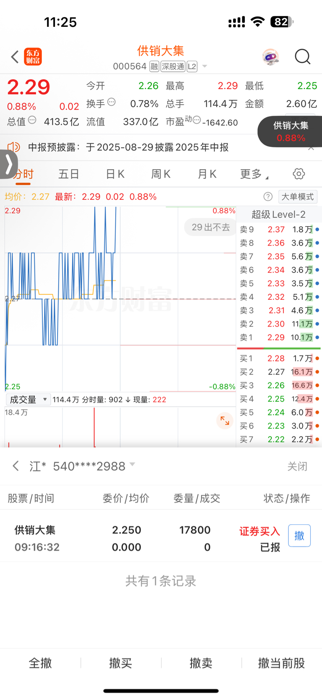Select 买2 price 2.27 row
This screenshot has height=699, width=322.
tap(280, 372)
